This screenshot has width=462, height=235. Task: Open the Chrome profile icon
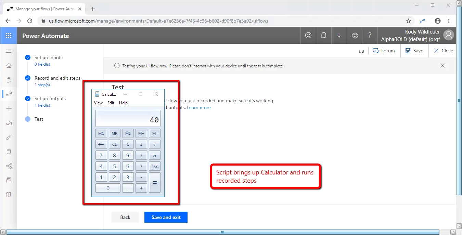tap(437, 21)
